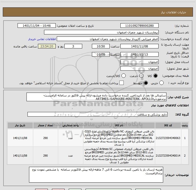The height and width of the screenshot is (190, 196).
Task: Select the کالا/خدمت category radio button
Action: pos(124,76)
